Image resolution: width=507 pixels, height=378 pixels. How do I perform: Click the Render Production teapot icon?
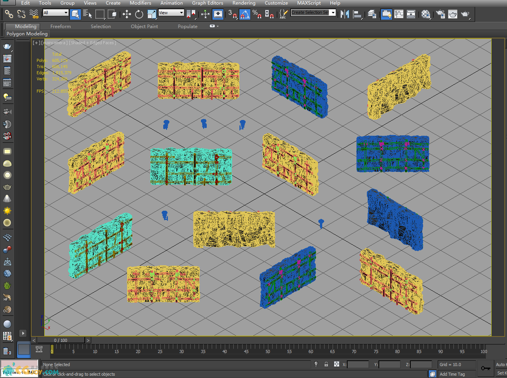pos(465,14)
